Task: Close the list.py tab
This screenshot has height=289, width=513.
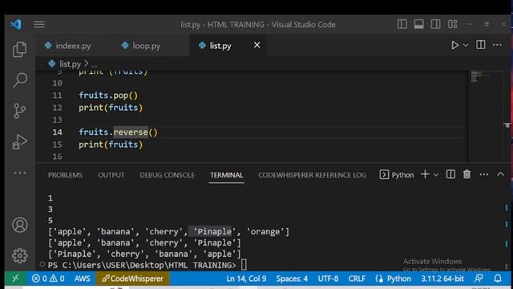Action: pos(256,45)
